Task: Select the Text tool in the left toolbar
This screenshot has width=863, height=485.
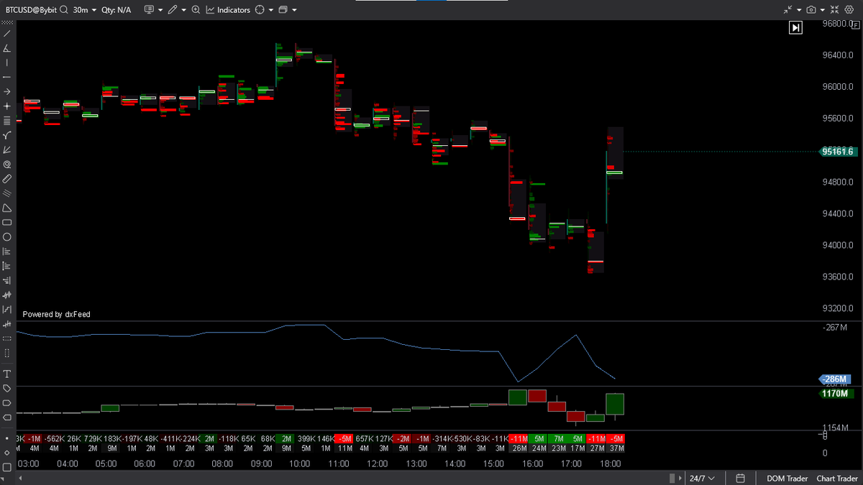Action: [7, 374]
